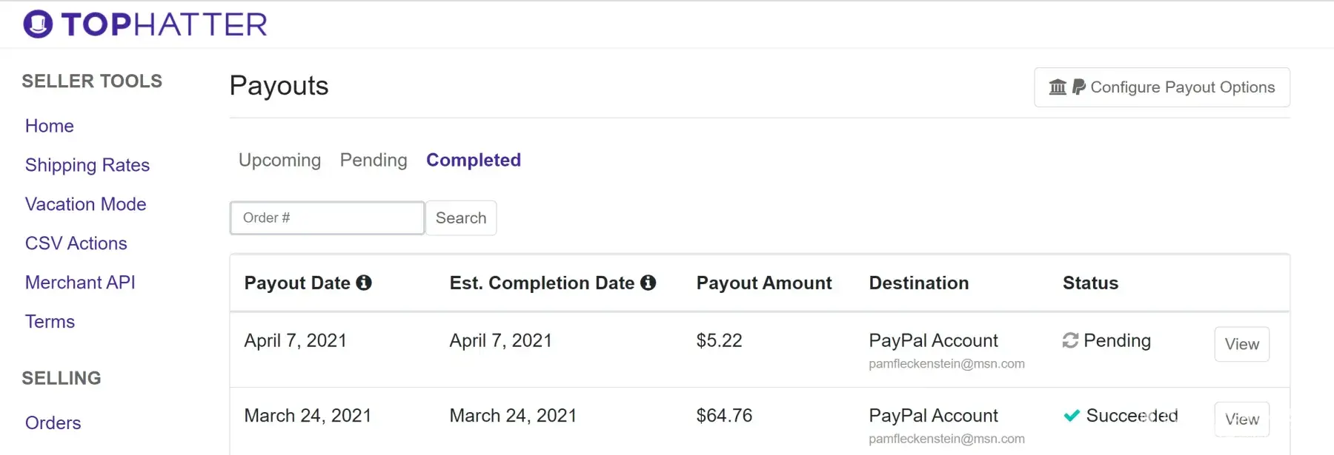1334x455 pixels.
Task: Open the CSV Actions page
Action: click(x=76, y=243)
